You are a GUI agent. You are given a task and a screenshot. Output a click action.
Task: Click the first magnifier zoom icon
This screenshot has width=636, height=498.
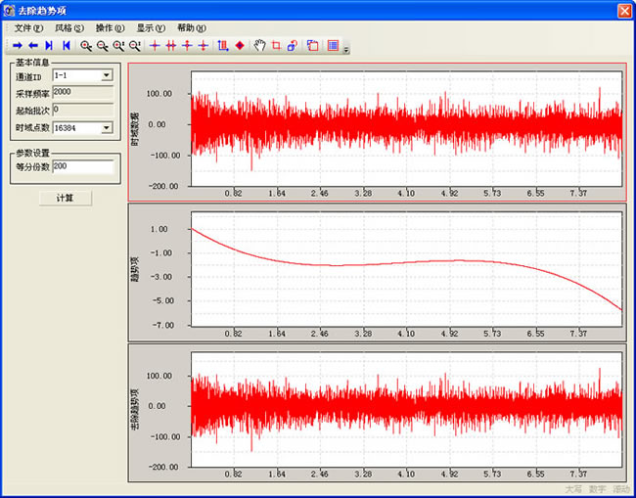point(86,45)
